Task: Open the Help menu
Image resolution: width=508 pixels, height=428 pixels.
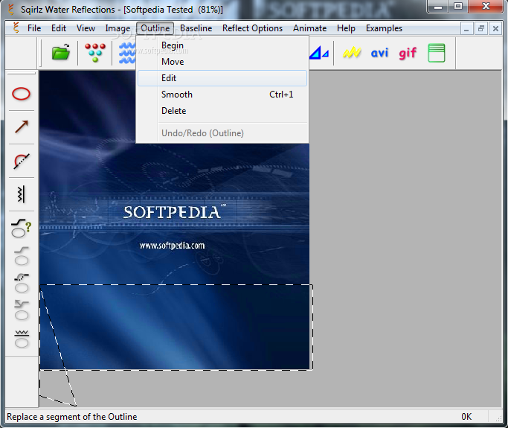Action: 346,28
